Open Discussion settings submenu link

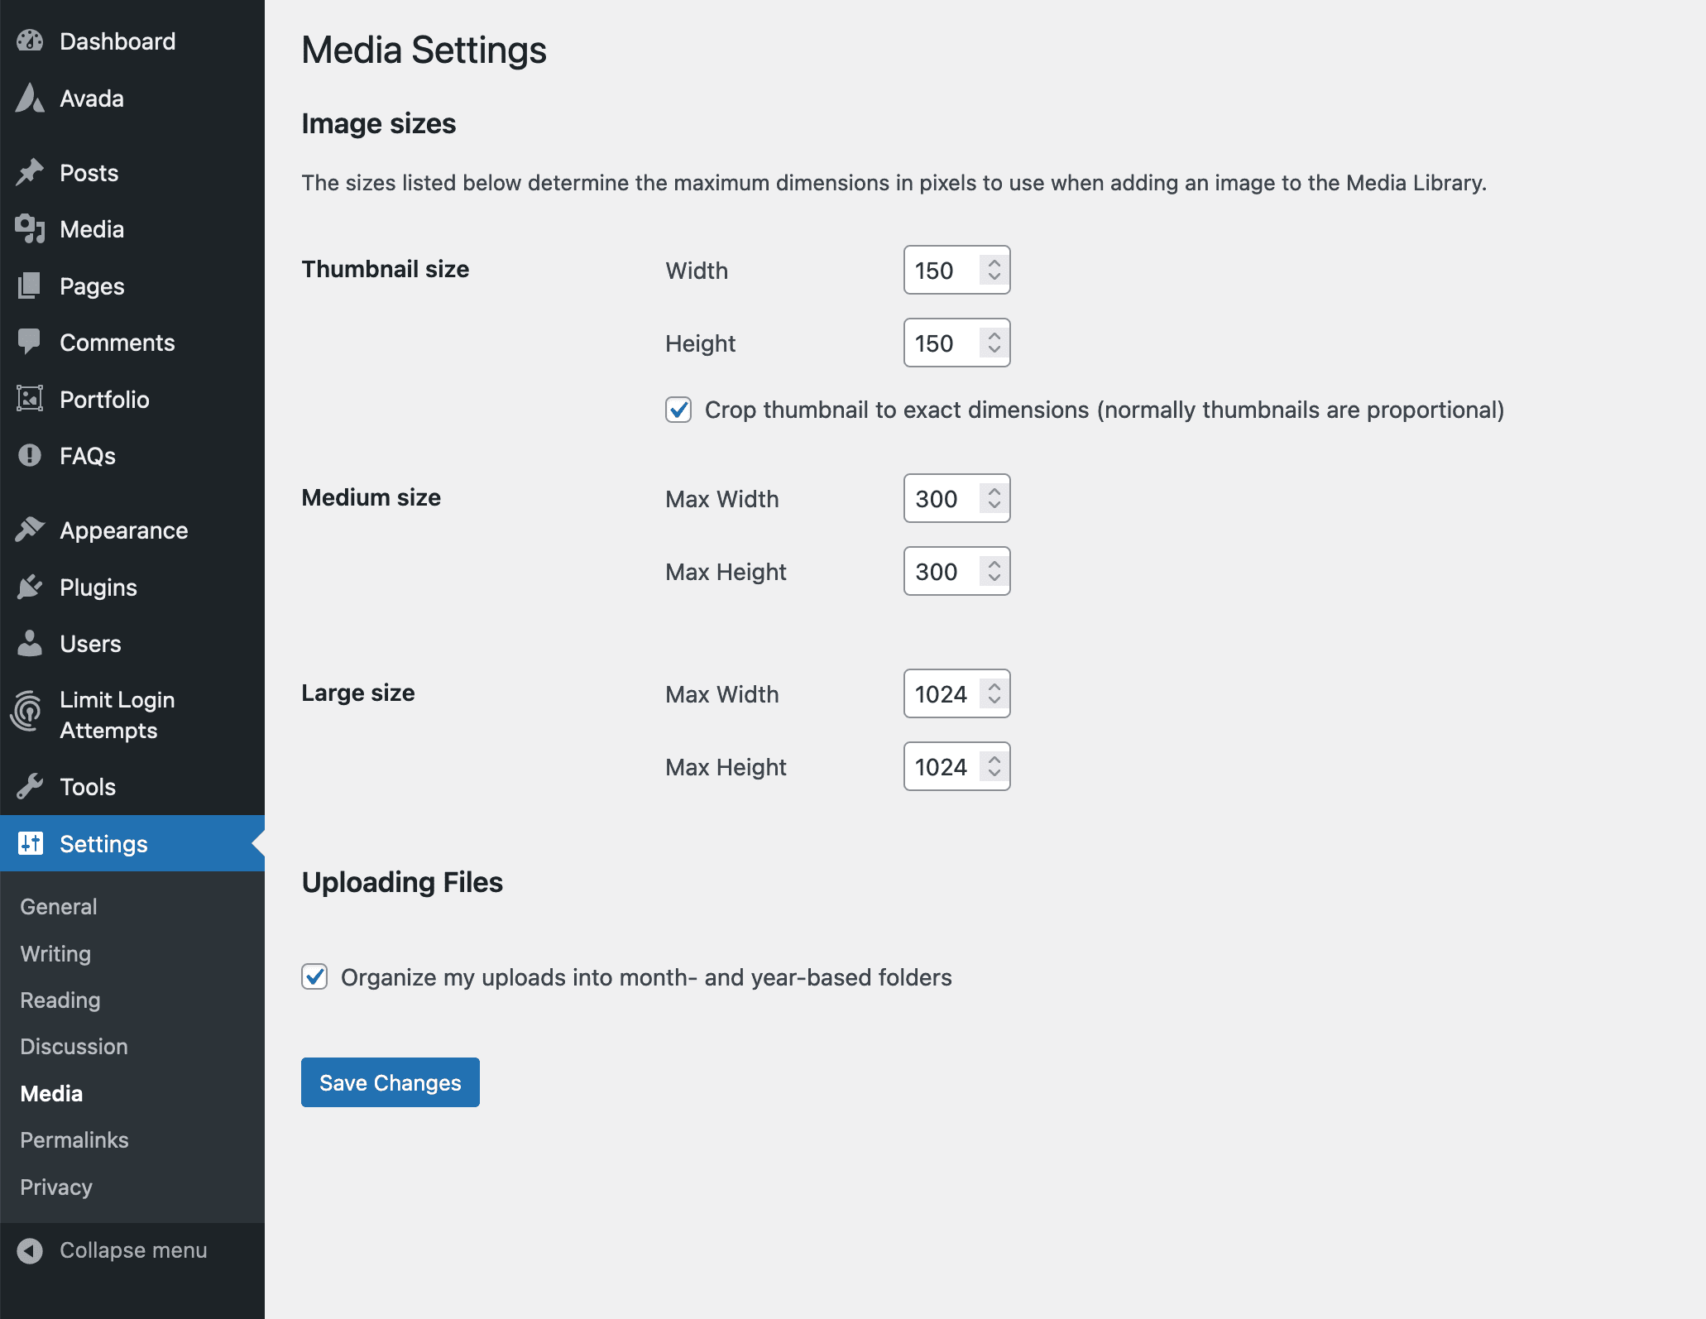[x=74, y=1047]
